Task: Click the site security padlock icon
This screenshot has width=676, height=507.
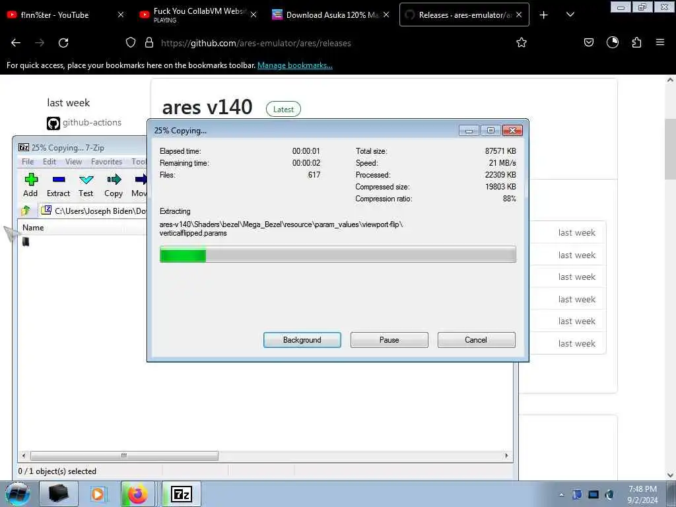Action: click(149, 42)
